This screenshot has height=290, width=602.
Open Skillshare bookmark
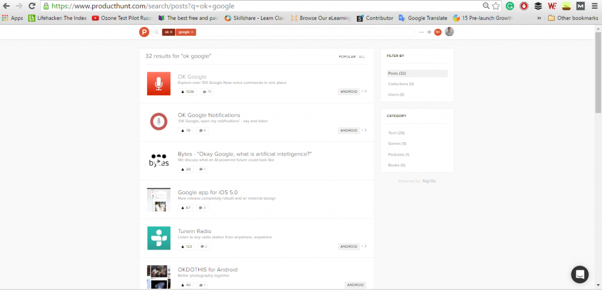click(x=255, y=18)
